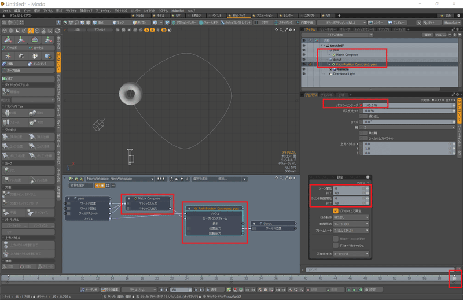This screenshot has height=300, width=463.
Task: Enable the Negative Axis checkbox
Action: tap(365, 133)
